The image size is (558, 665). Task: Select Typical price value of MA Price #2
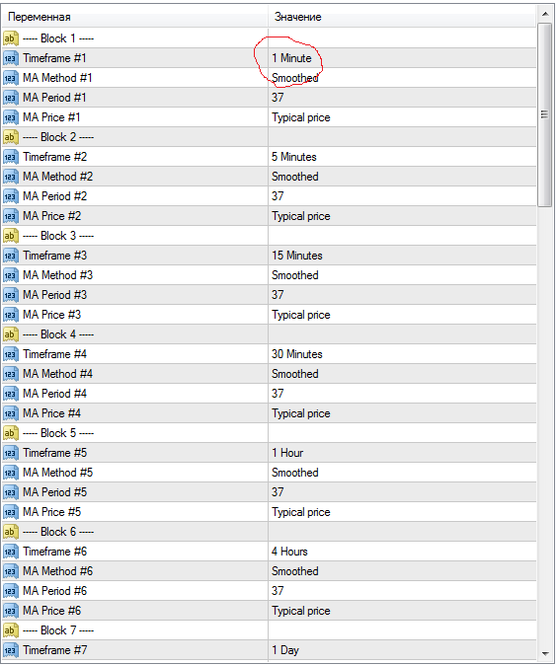pos(301,216)
